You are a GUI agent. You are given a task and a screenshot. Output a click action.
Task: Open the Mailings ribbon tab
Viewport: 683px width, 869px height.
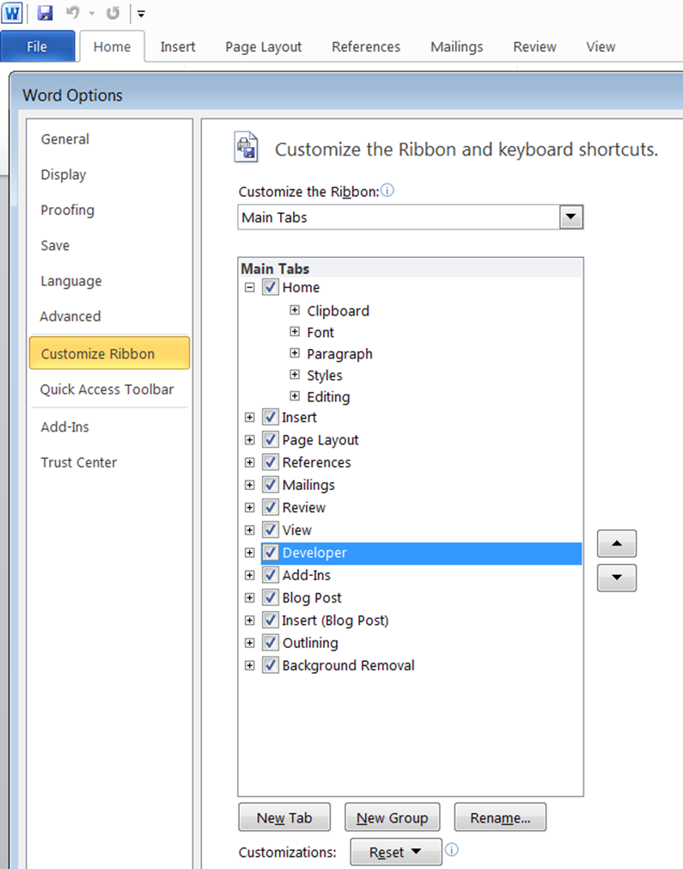[456, 46]
